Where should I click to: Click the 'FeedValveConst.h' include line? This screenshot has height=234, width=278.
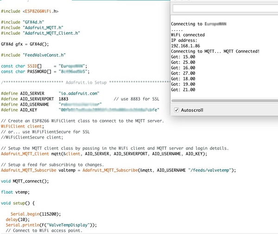(33, 55)
